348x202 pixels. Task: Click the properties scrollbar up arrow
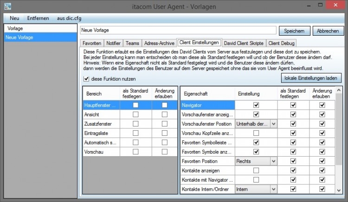(x=339, y=90)
